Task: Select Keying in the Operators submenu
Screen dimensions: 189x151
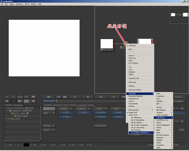Action: [x=163, y=128]
